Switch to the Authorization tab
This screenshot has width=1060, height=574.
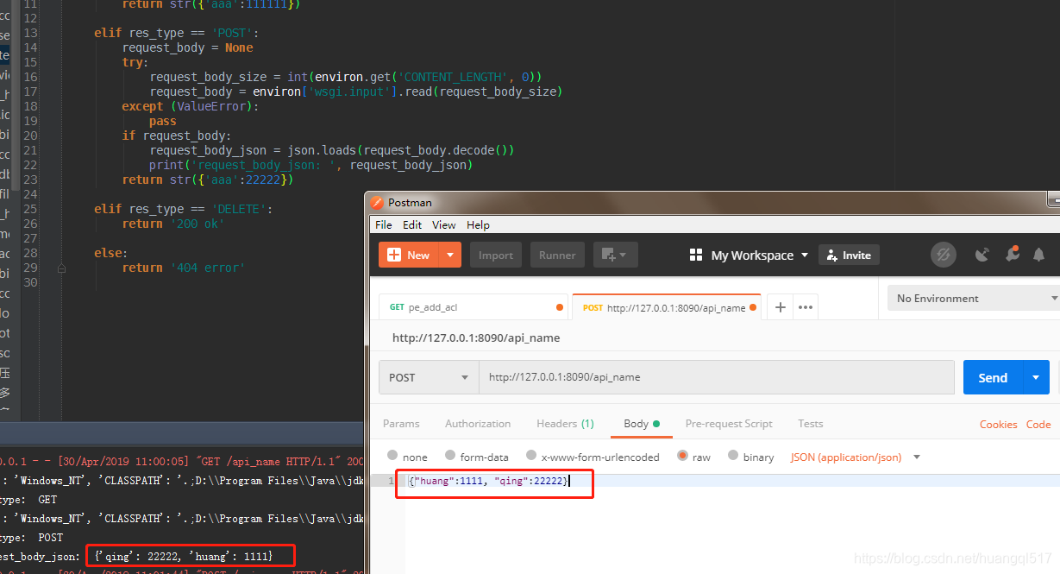478,423
